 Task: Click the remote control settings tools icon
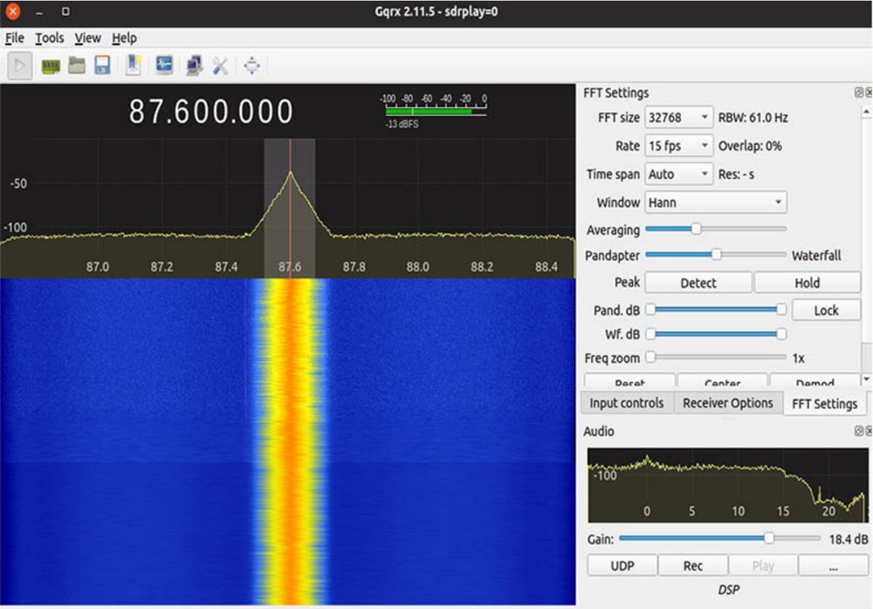220,65
